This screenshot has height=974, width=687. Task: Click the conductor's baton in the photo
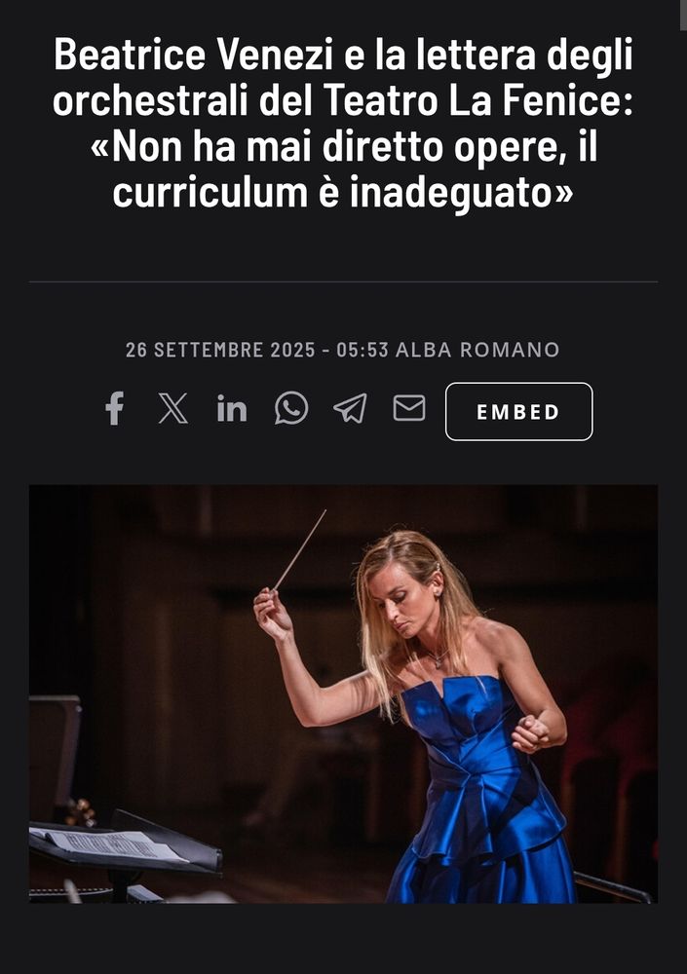(300, 549)
